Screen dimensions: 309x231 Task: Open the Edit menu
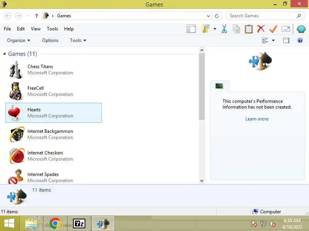click(x=21, y=29)
